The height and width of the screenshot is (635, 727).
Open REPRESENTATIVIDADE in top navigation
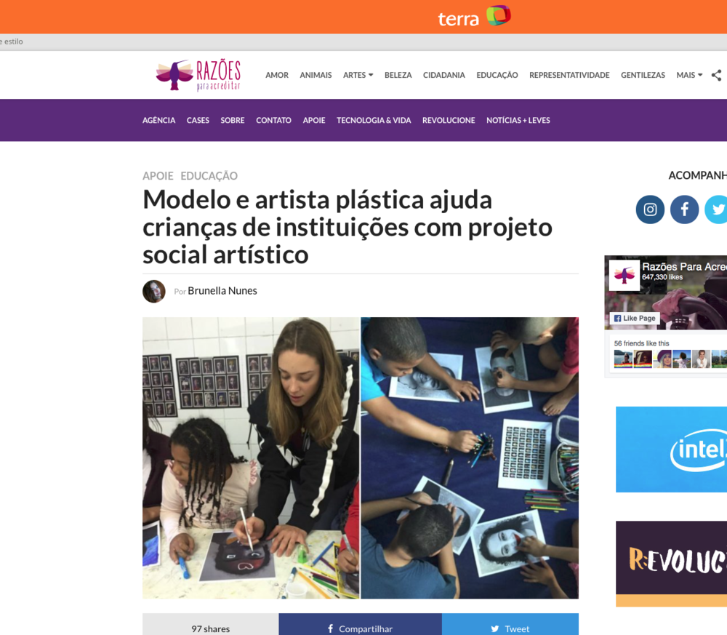click(x=569, y=75)
